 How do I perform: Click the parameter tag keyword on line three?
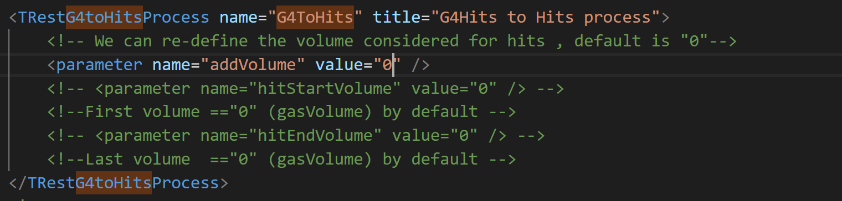(99, 65)
